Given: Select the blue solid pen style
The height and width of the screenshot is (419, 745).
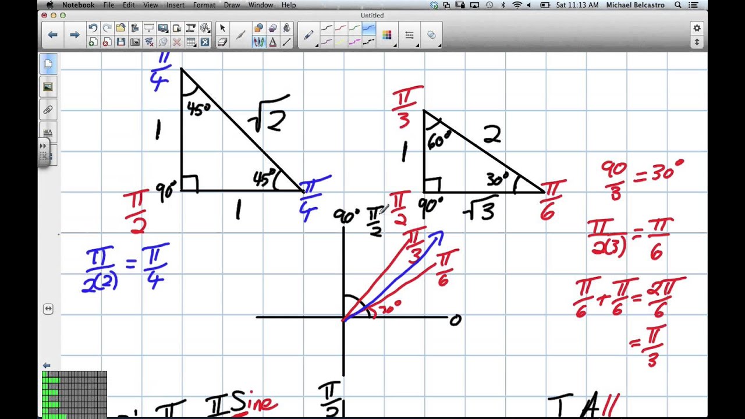Looking at the screenshot, I should pos(369,27).
